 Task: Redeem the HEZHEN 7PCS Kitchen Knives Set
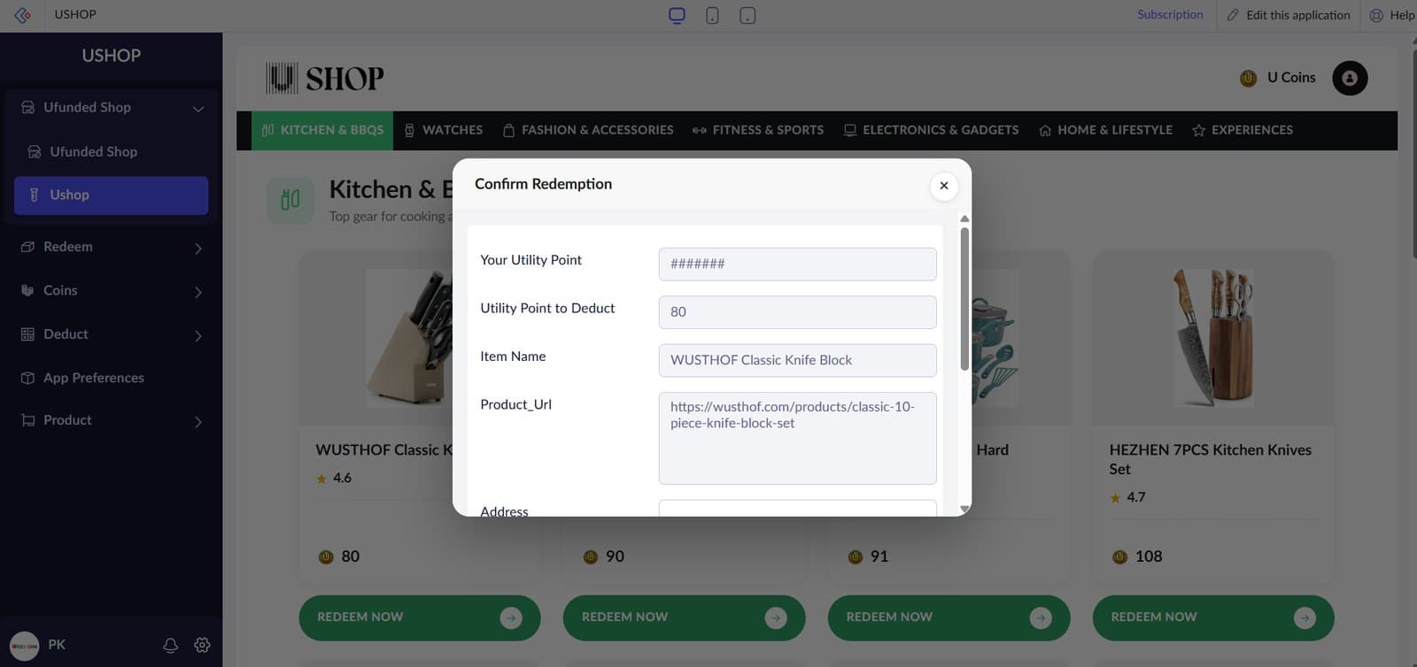click(x=1213, y=617)
